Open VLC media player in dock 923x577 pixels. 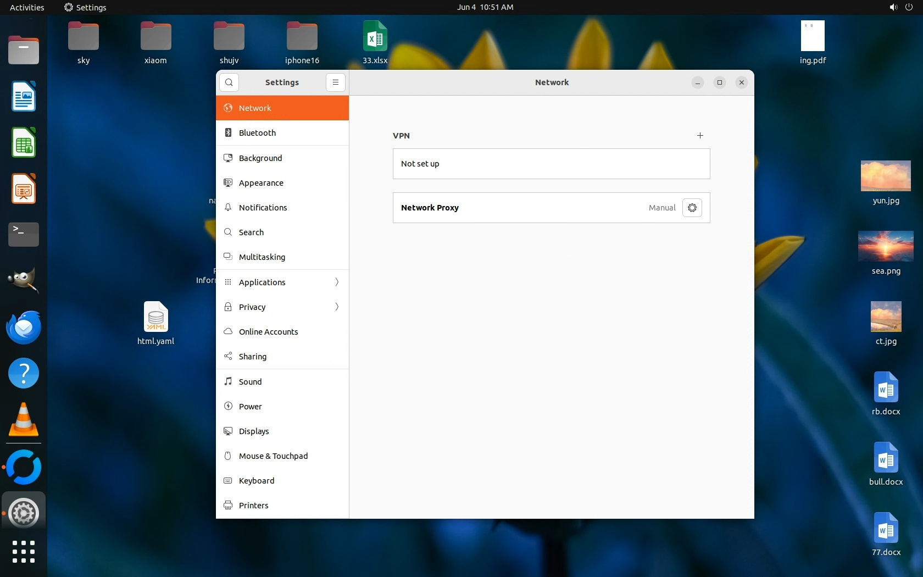(x=24, y=420)
